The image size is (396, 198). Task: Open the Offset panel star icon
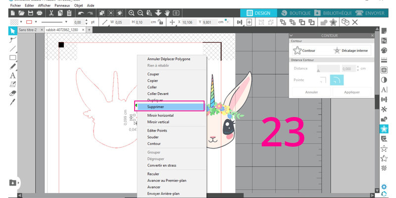(x=384, y=129)
